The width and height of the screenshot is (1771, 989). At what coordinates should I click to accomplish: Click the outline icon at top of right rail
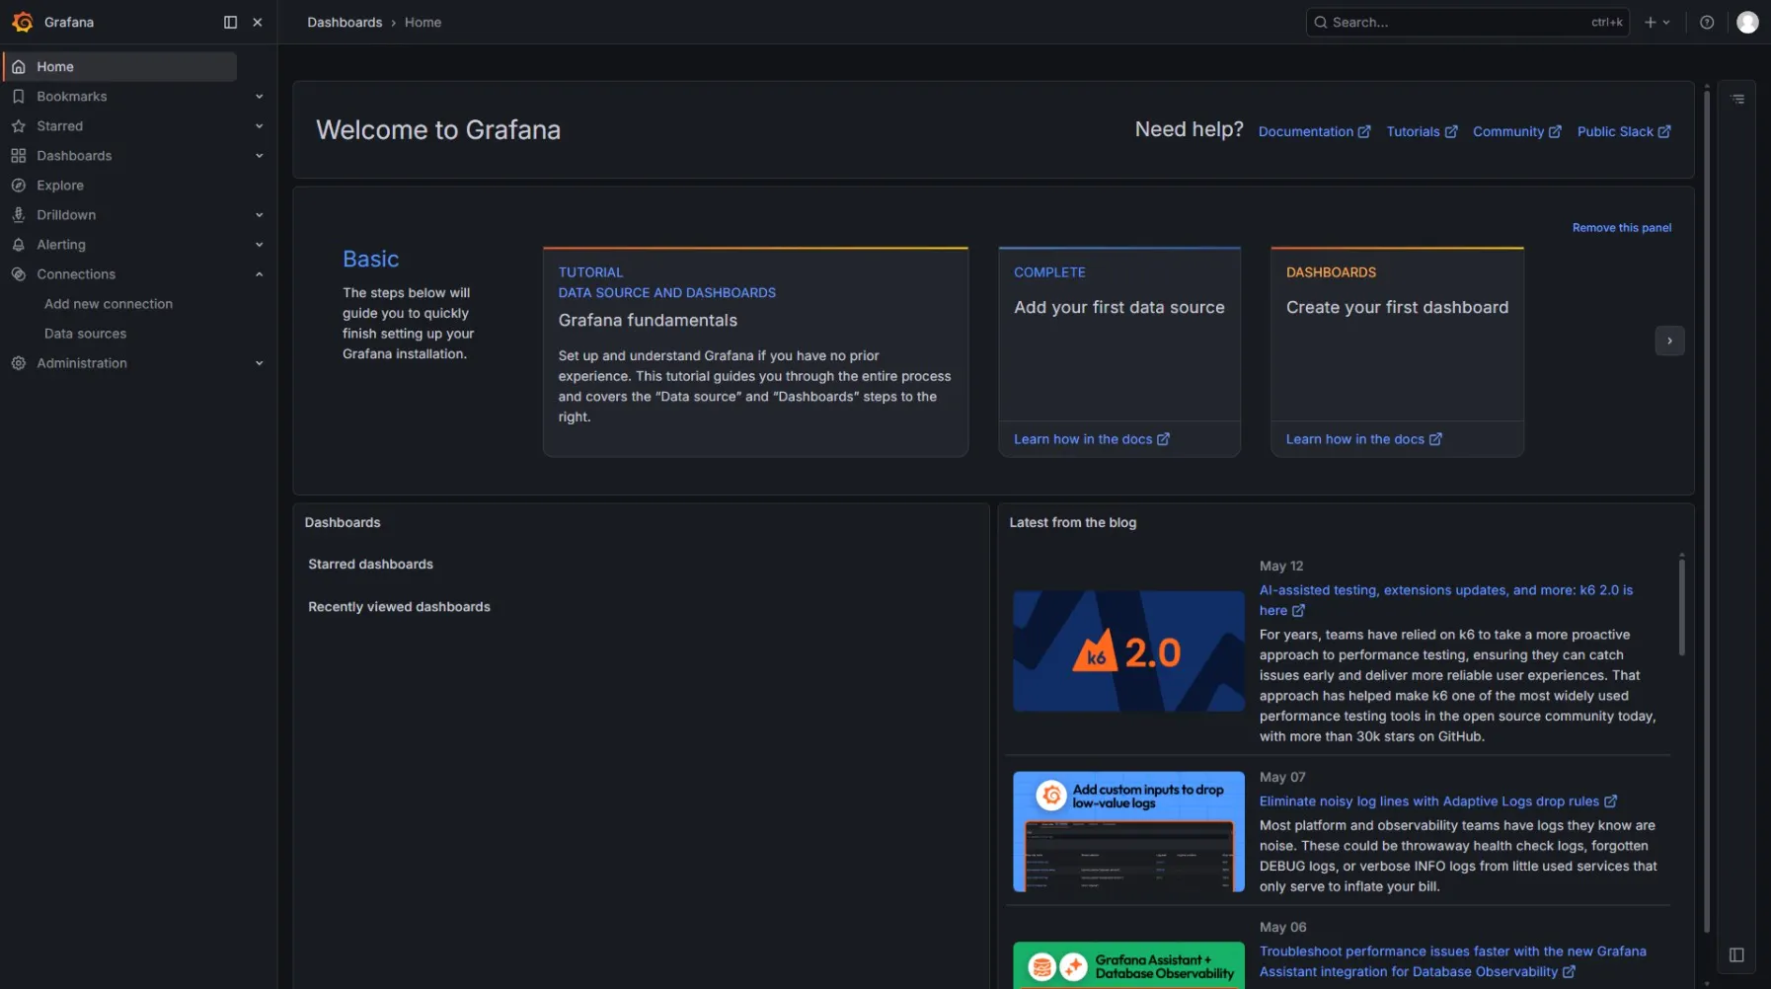(x=1737, y=99)
